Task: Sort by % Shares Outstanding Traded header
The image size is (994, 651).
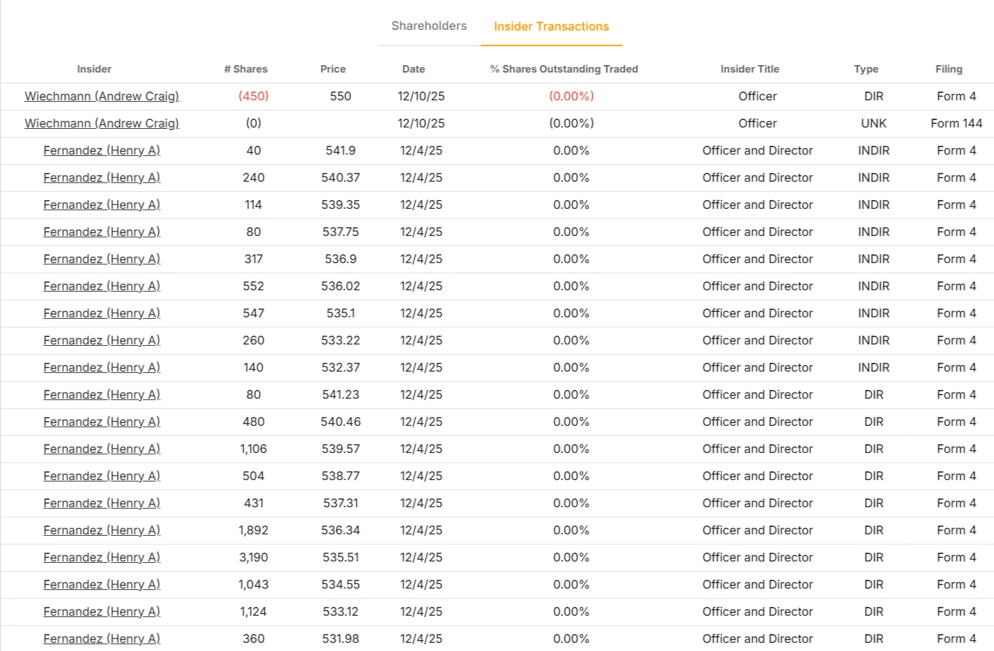Action: pos(564,69)
